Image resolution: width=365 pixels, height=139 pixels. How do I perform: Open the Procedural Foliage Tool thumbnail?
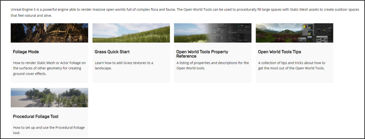[49, 97]
